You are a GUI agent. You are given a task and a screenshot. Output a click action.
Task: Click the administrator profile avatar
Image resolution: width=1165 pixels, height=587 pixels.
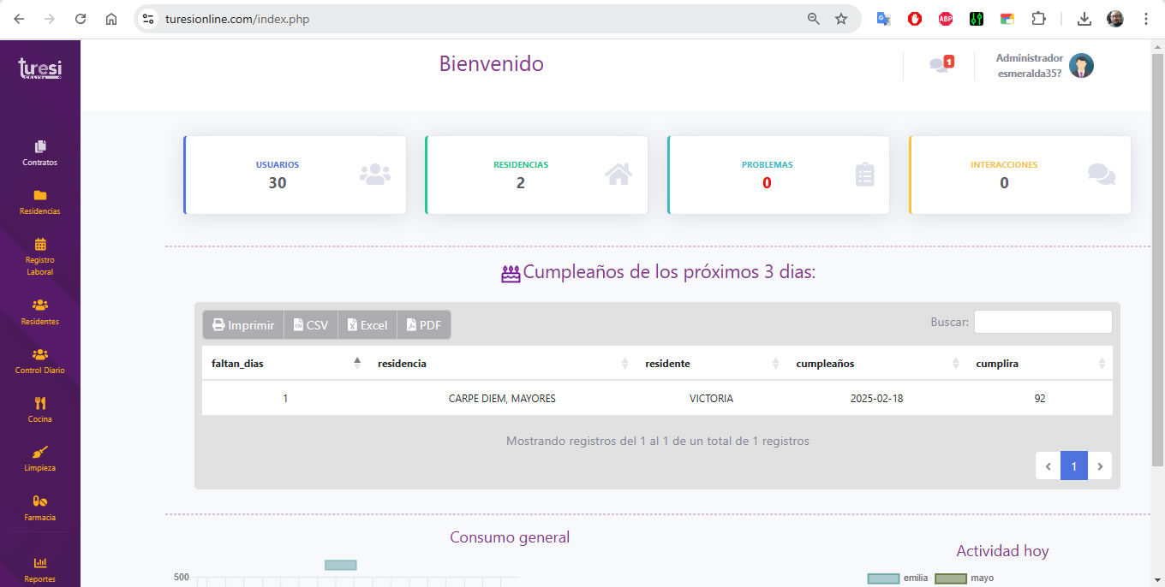pos(1081,66)
